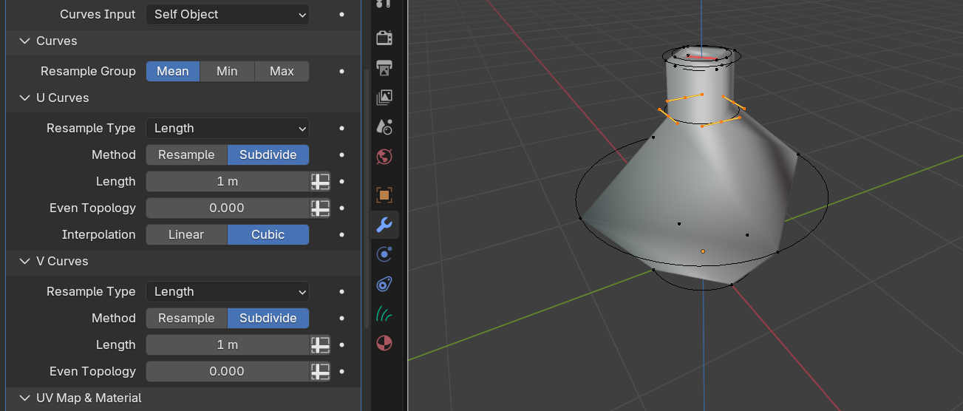
Task: Choose Subdivide method under U Curves
Action: pos(268,154)
